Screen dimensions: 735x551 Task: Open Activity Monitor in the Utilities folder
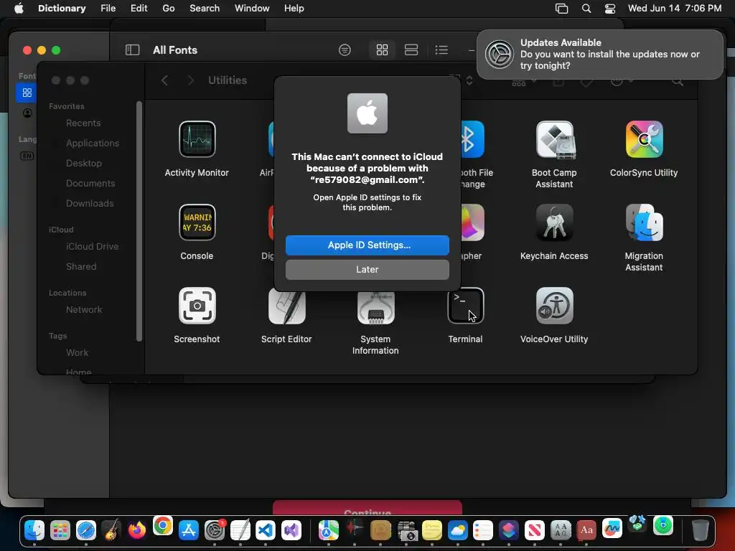click(x=197, y=139)
